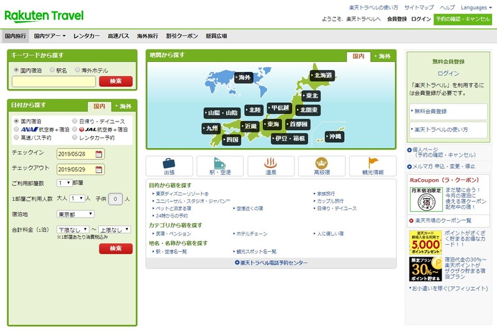Open the RaCoupon 宿 coupon stamp image
This screenshot has height=331, width=497.
click(426, 200)
